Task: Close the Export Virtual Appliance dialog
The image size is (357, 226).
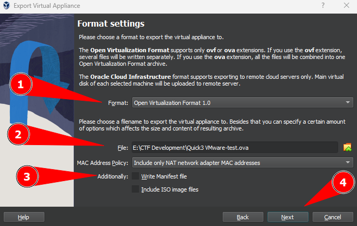Action: click(x=346, y=5)
